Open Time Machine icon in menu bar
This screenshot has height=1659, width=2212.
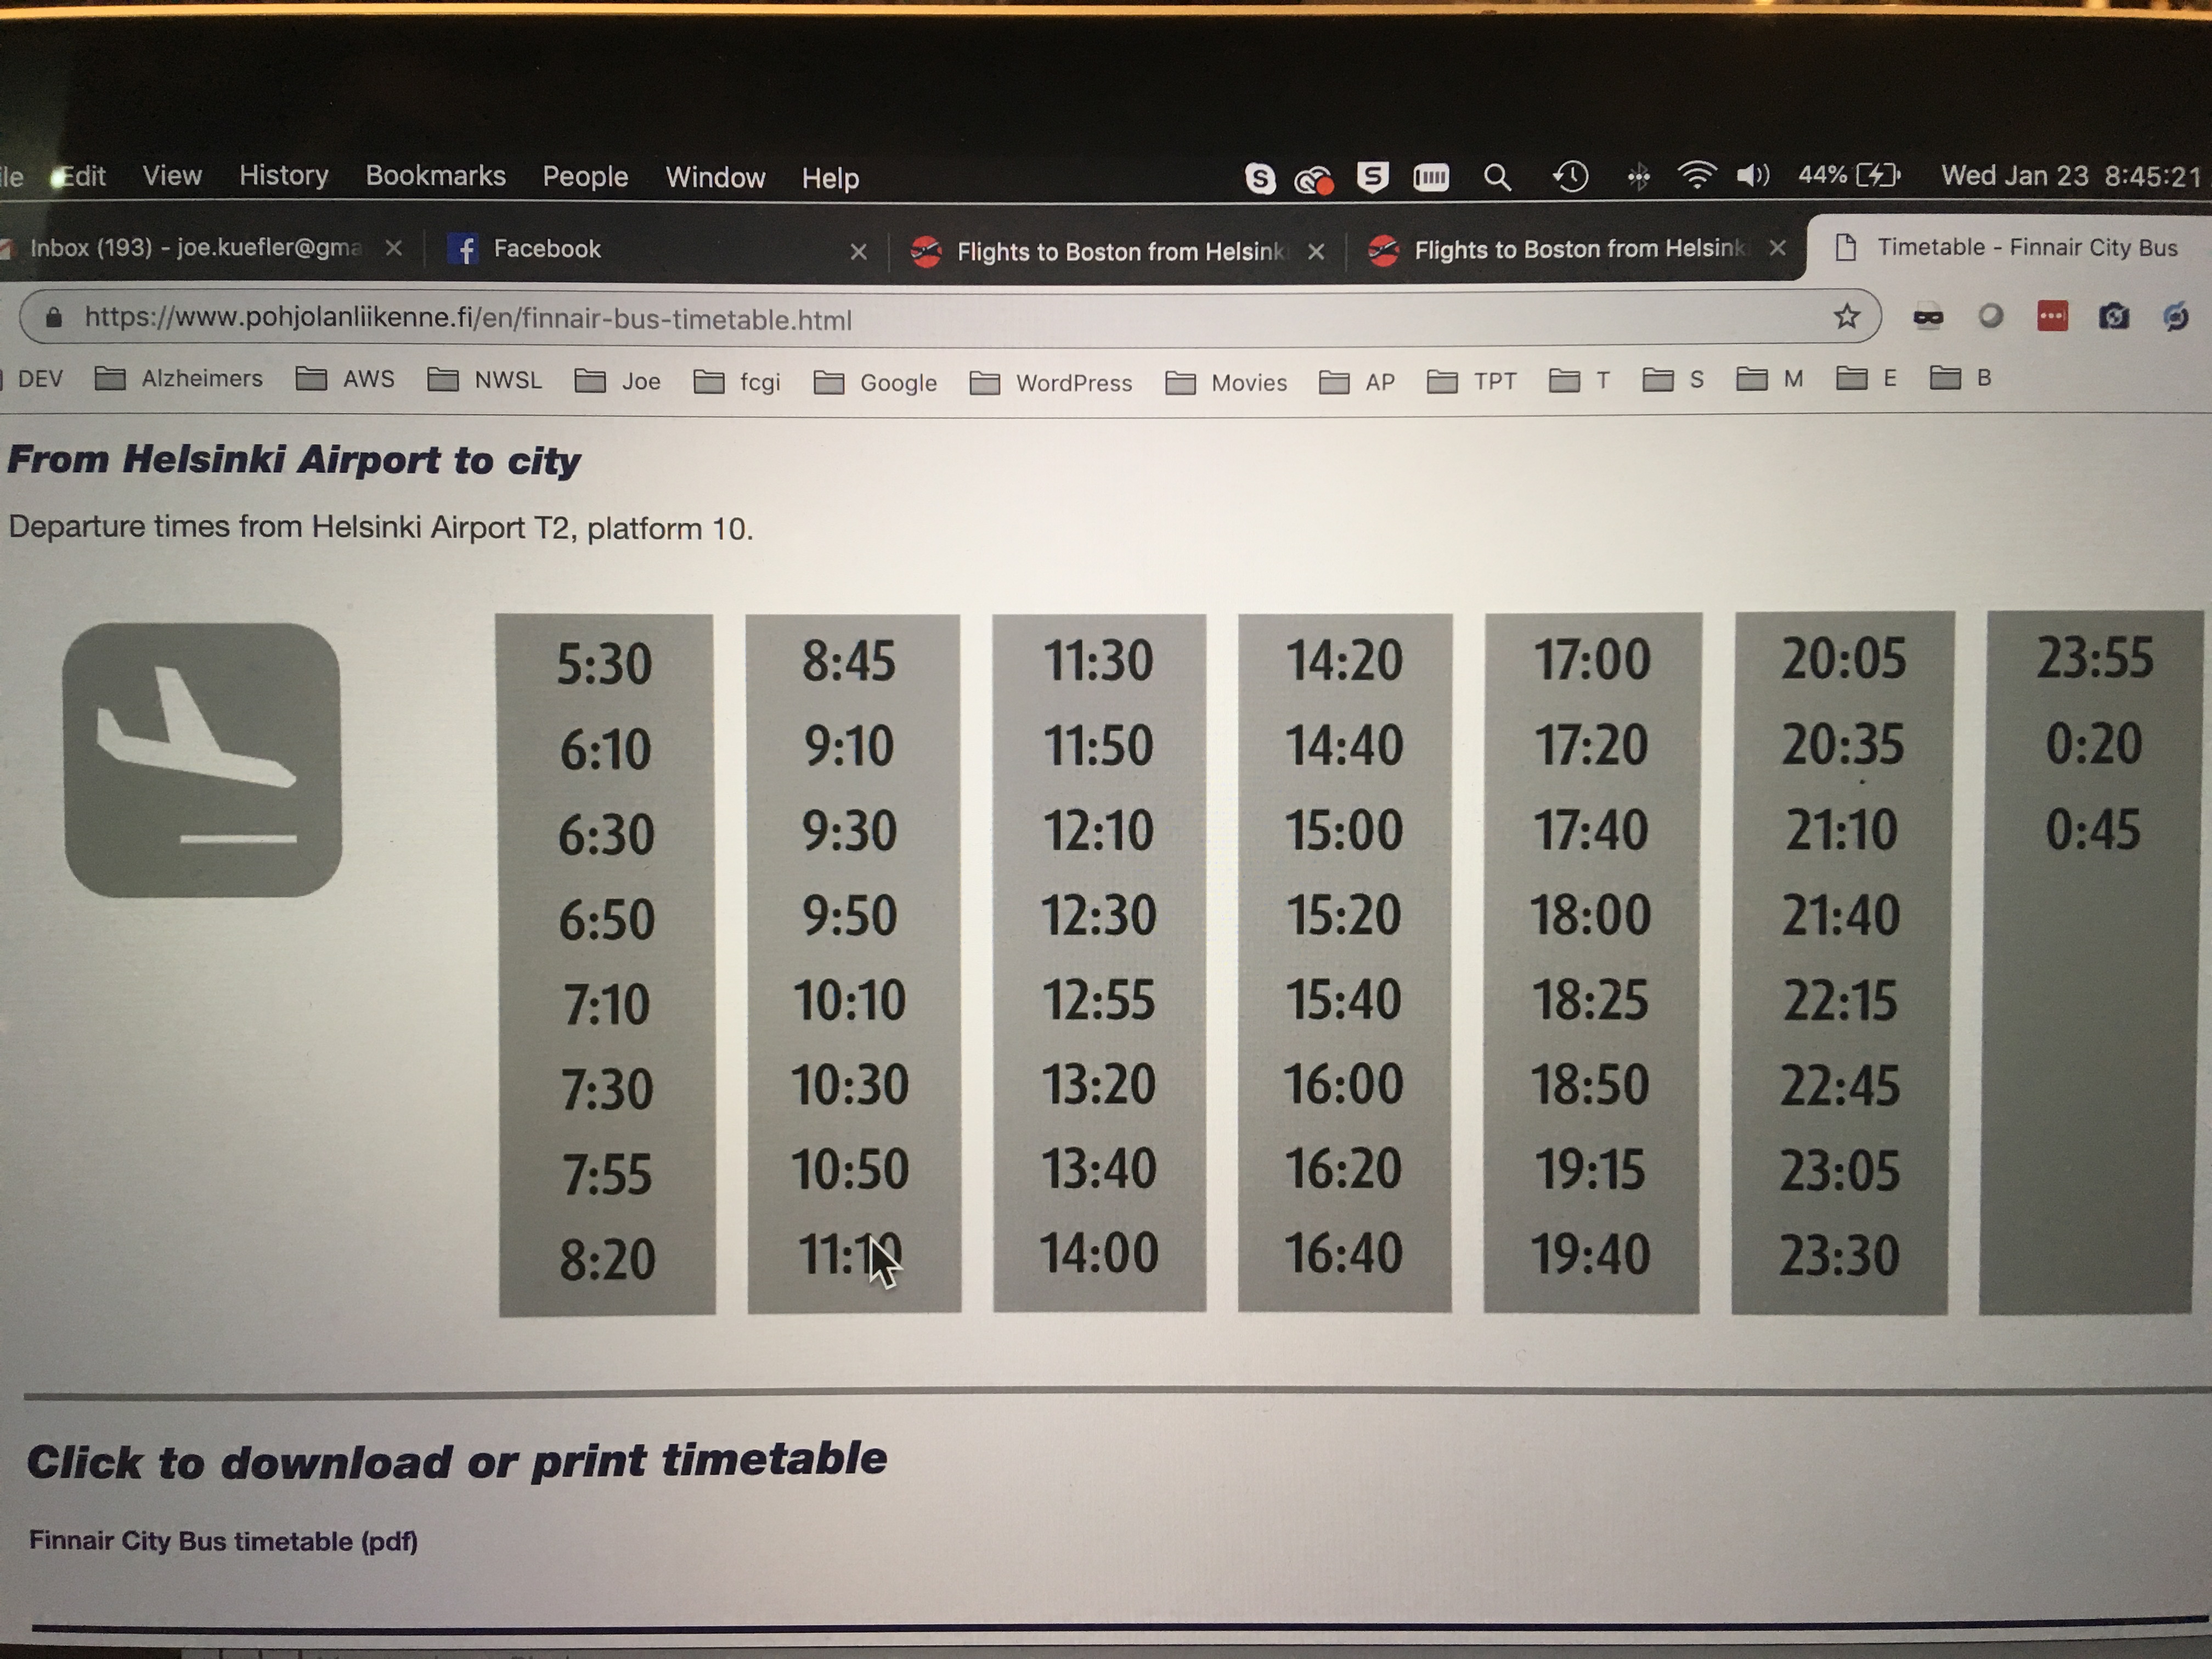point(1570,177)
